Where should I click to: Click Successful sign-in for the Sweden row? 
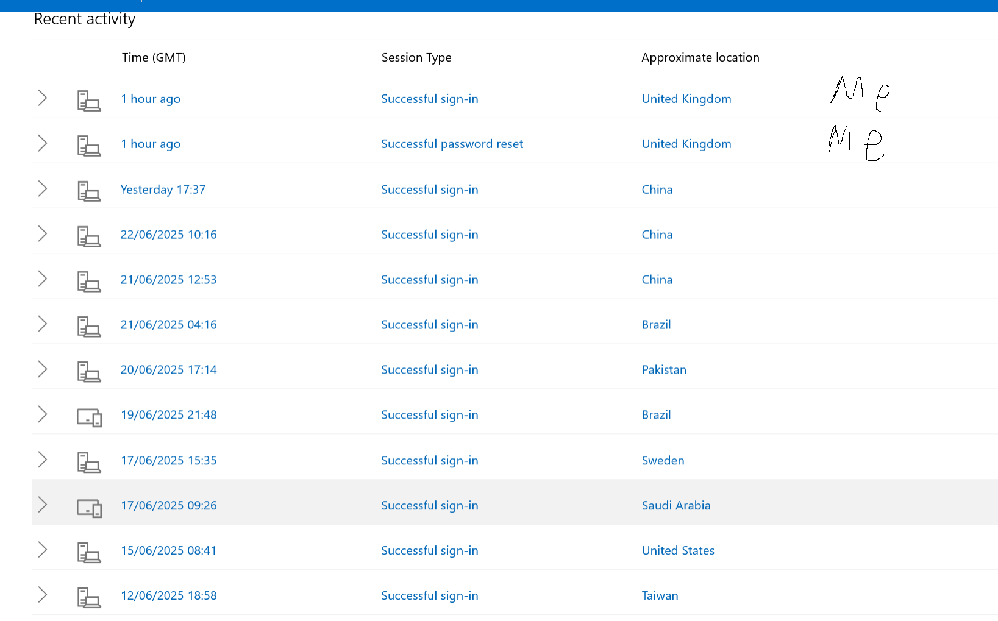pos(430,461)
